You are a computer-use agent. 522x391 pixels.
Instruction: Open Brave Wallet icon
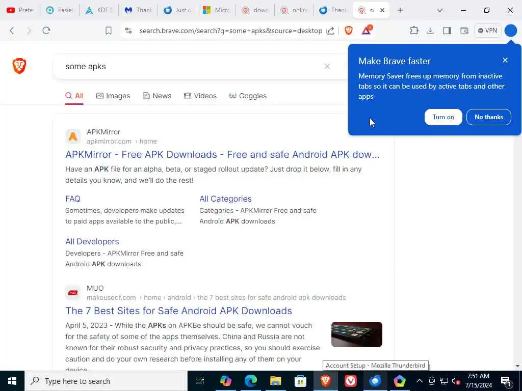click(464, 31)
